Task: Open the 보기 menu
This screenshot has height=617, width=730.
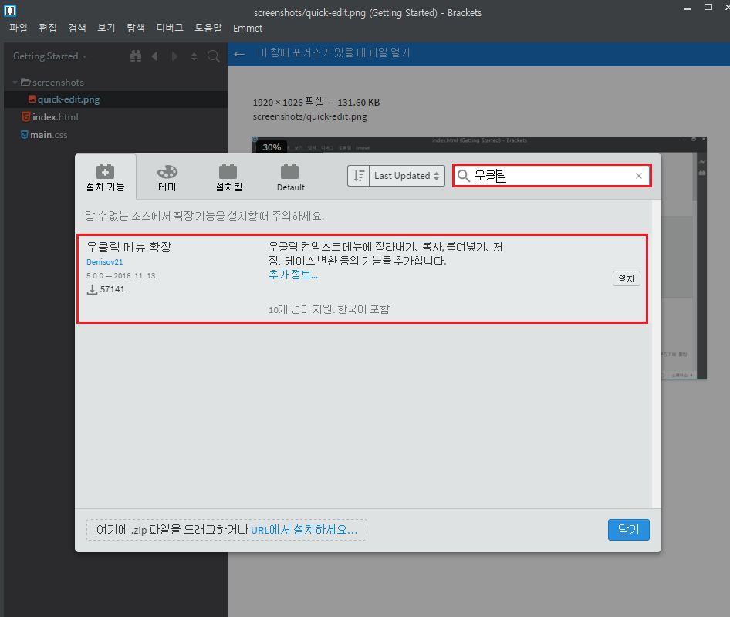Action: pyautogui.click(x=106, y=28)
